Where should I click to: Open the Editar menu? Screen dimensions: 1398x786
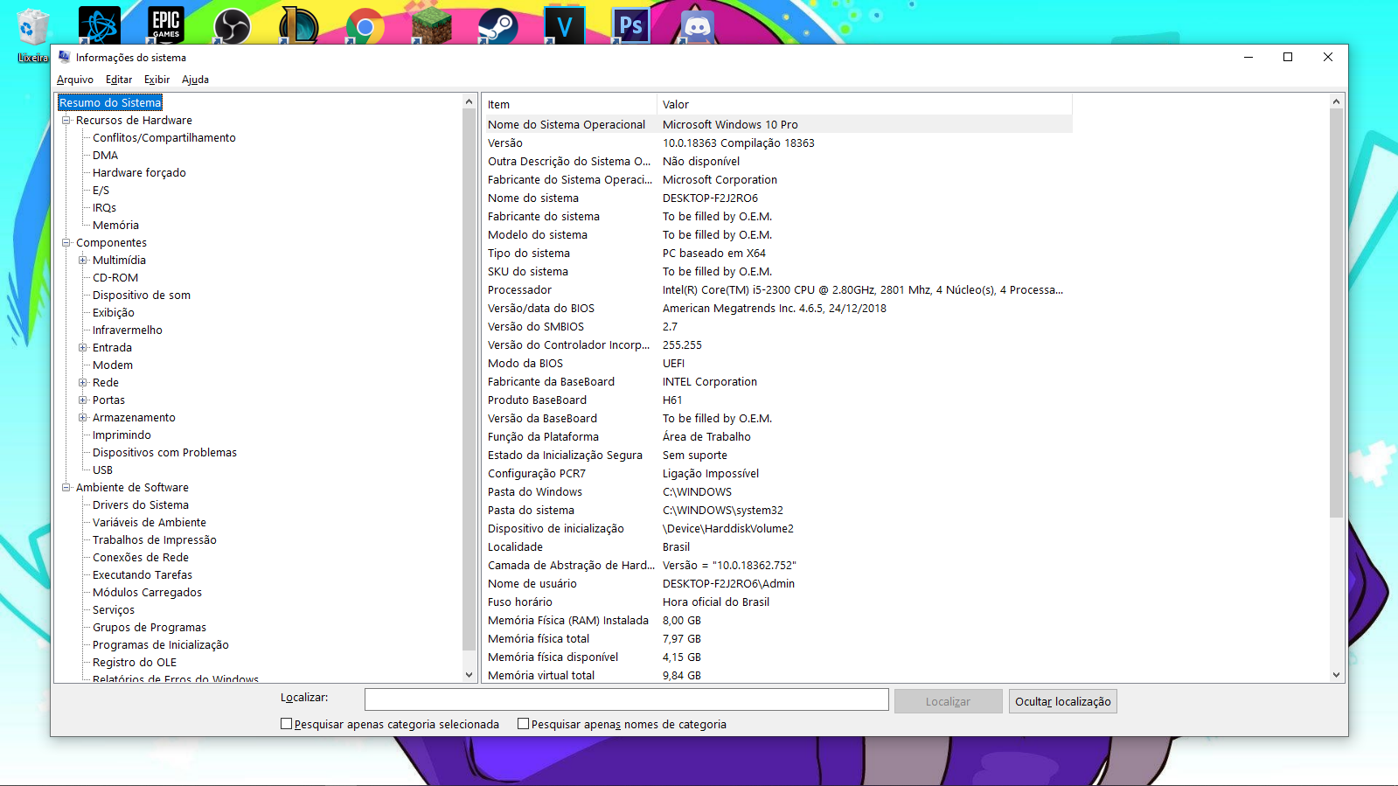pyautogui.click(x=119, y=80)
